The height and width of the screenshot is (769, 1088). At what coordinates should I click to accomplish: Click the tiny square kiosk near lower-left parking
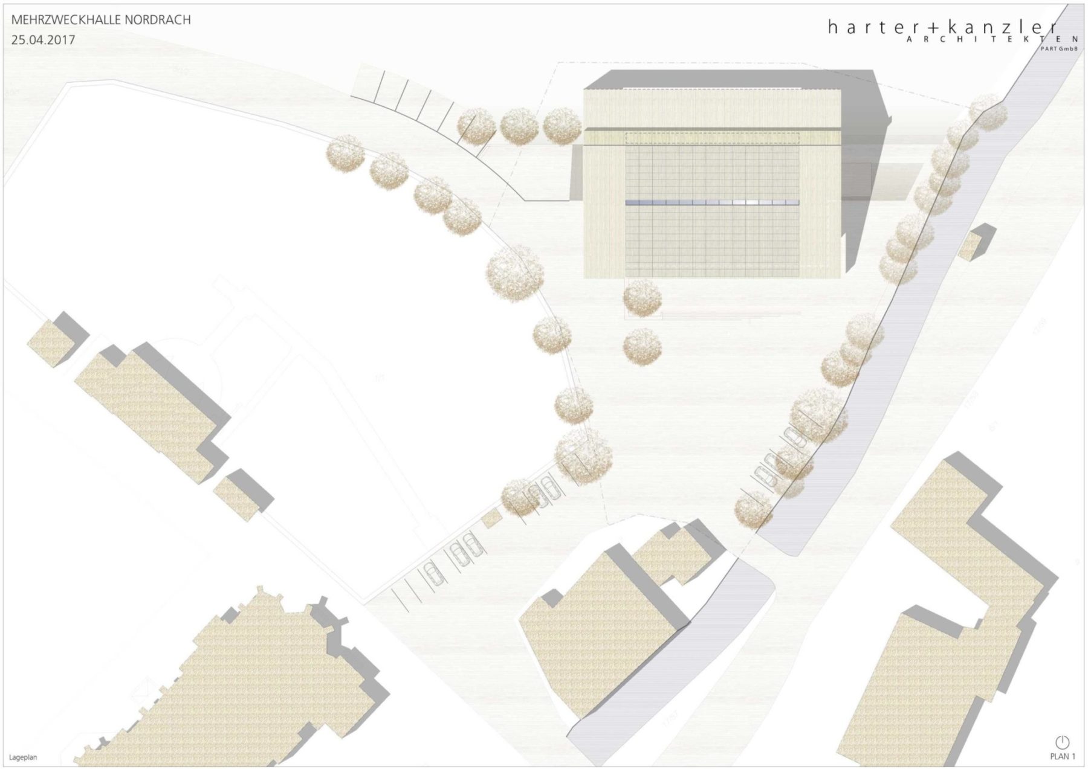[491, 518]
